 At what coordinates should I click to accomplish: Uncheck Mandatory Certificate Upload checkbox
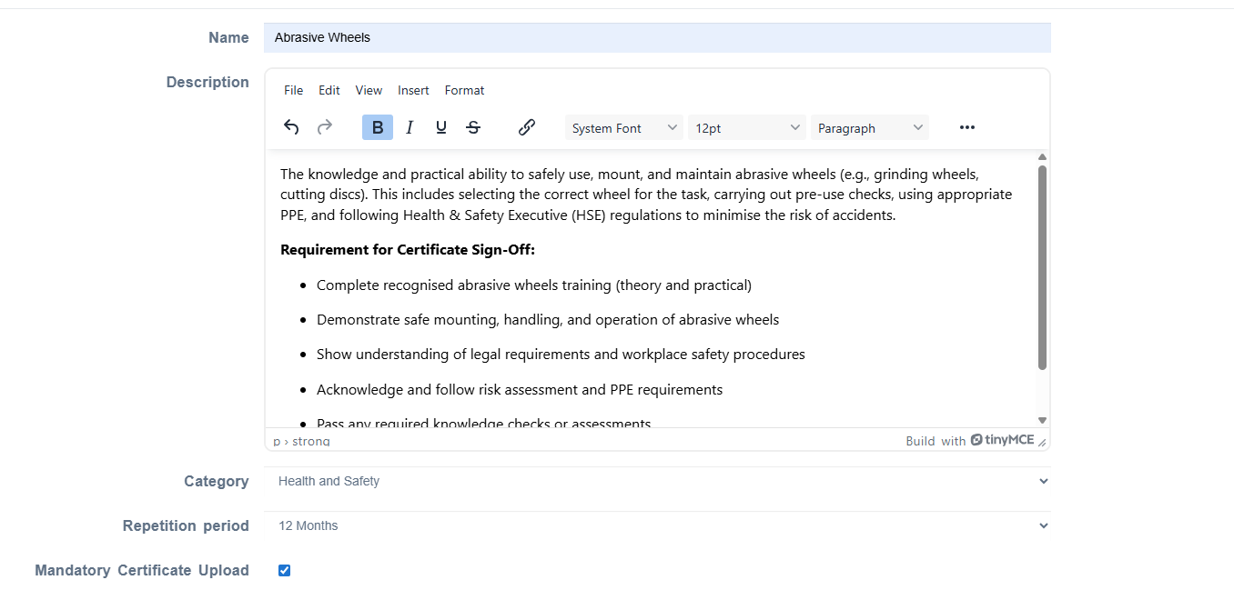pos(284,570)
